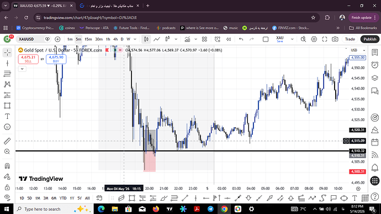Open the tab search dropdown in Chrome
The height and width of the screenshot is (214, 381).
tap(6, 6)
